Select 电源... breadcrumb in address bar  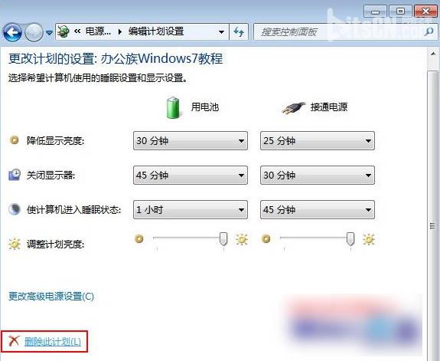[98, 31]
